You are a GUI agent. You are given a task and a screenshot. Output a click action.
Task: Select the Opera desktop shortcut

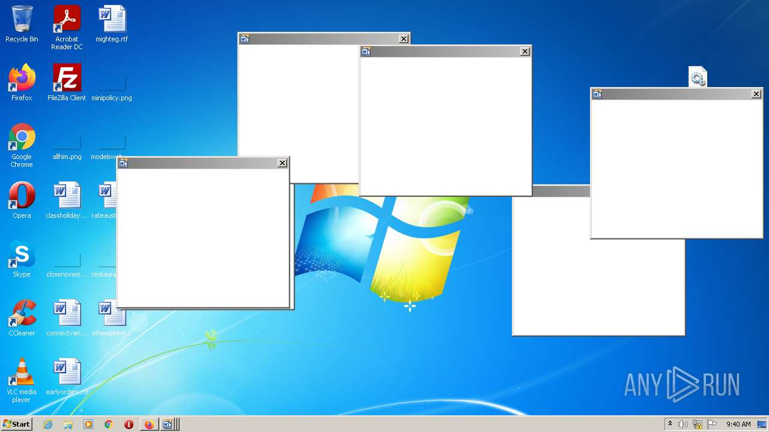click(22, 200)
